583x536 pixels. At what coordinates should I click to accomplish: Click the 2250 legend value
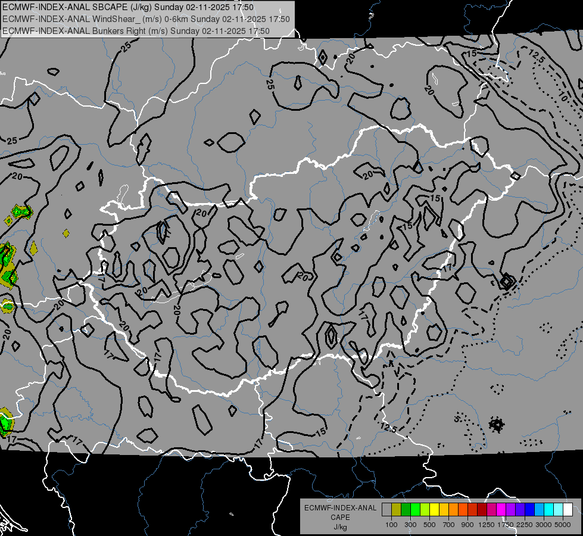pyautogui.click(x=525, y=525)
